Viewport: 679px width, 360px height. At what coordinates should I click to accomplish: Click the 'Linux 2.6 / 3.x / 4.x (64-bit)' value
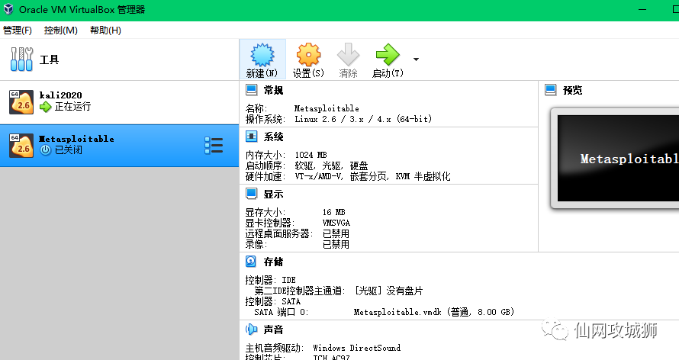363,119
